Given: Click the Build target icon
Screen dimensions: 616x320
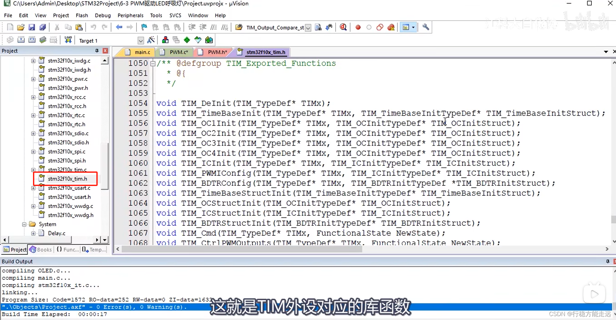Looking at the screenshot, I should [21, 40].
